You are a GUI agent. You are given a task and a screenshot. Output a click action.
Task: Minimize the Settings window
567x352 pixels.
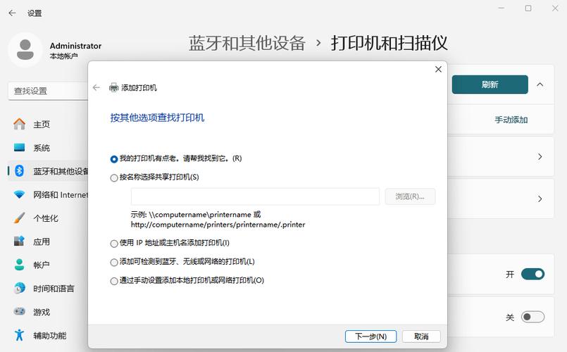click(x=501, y=8)
